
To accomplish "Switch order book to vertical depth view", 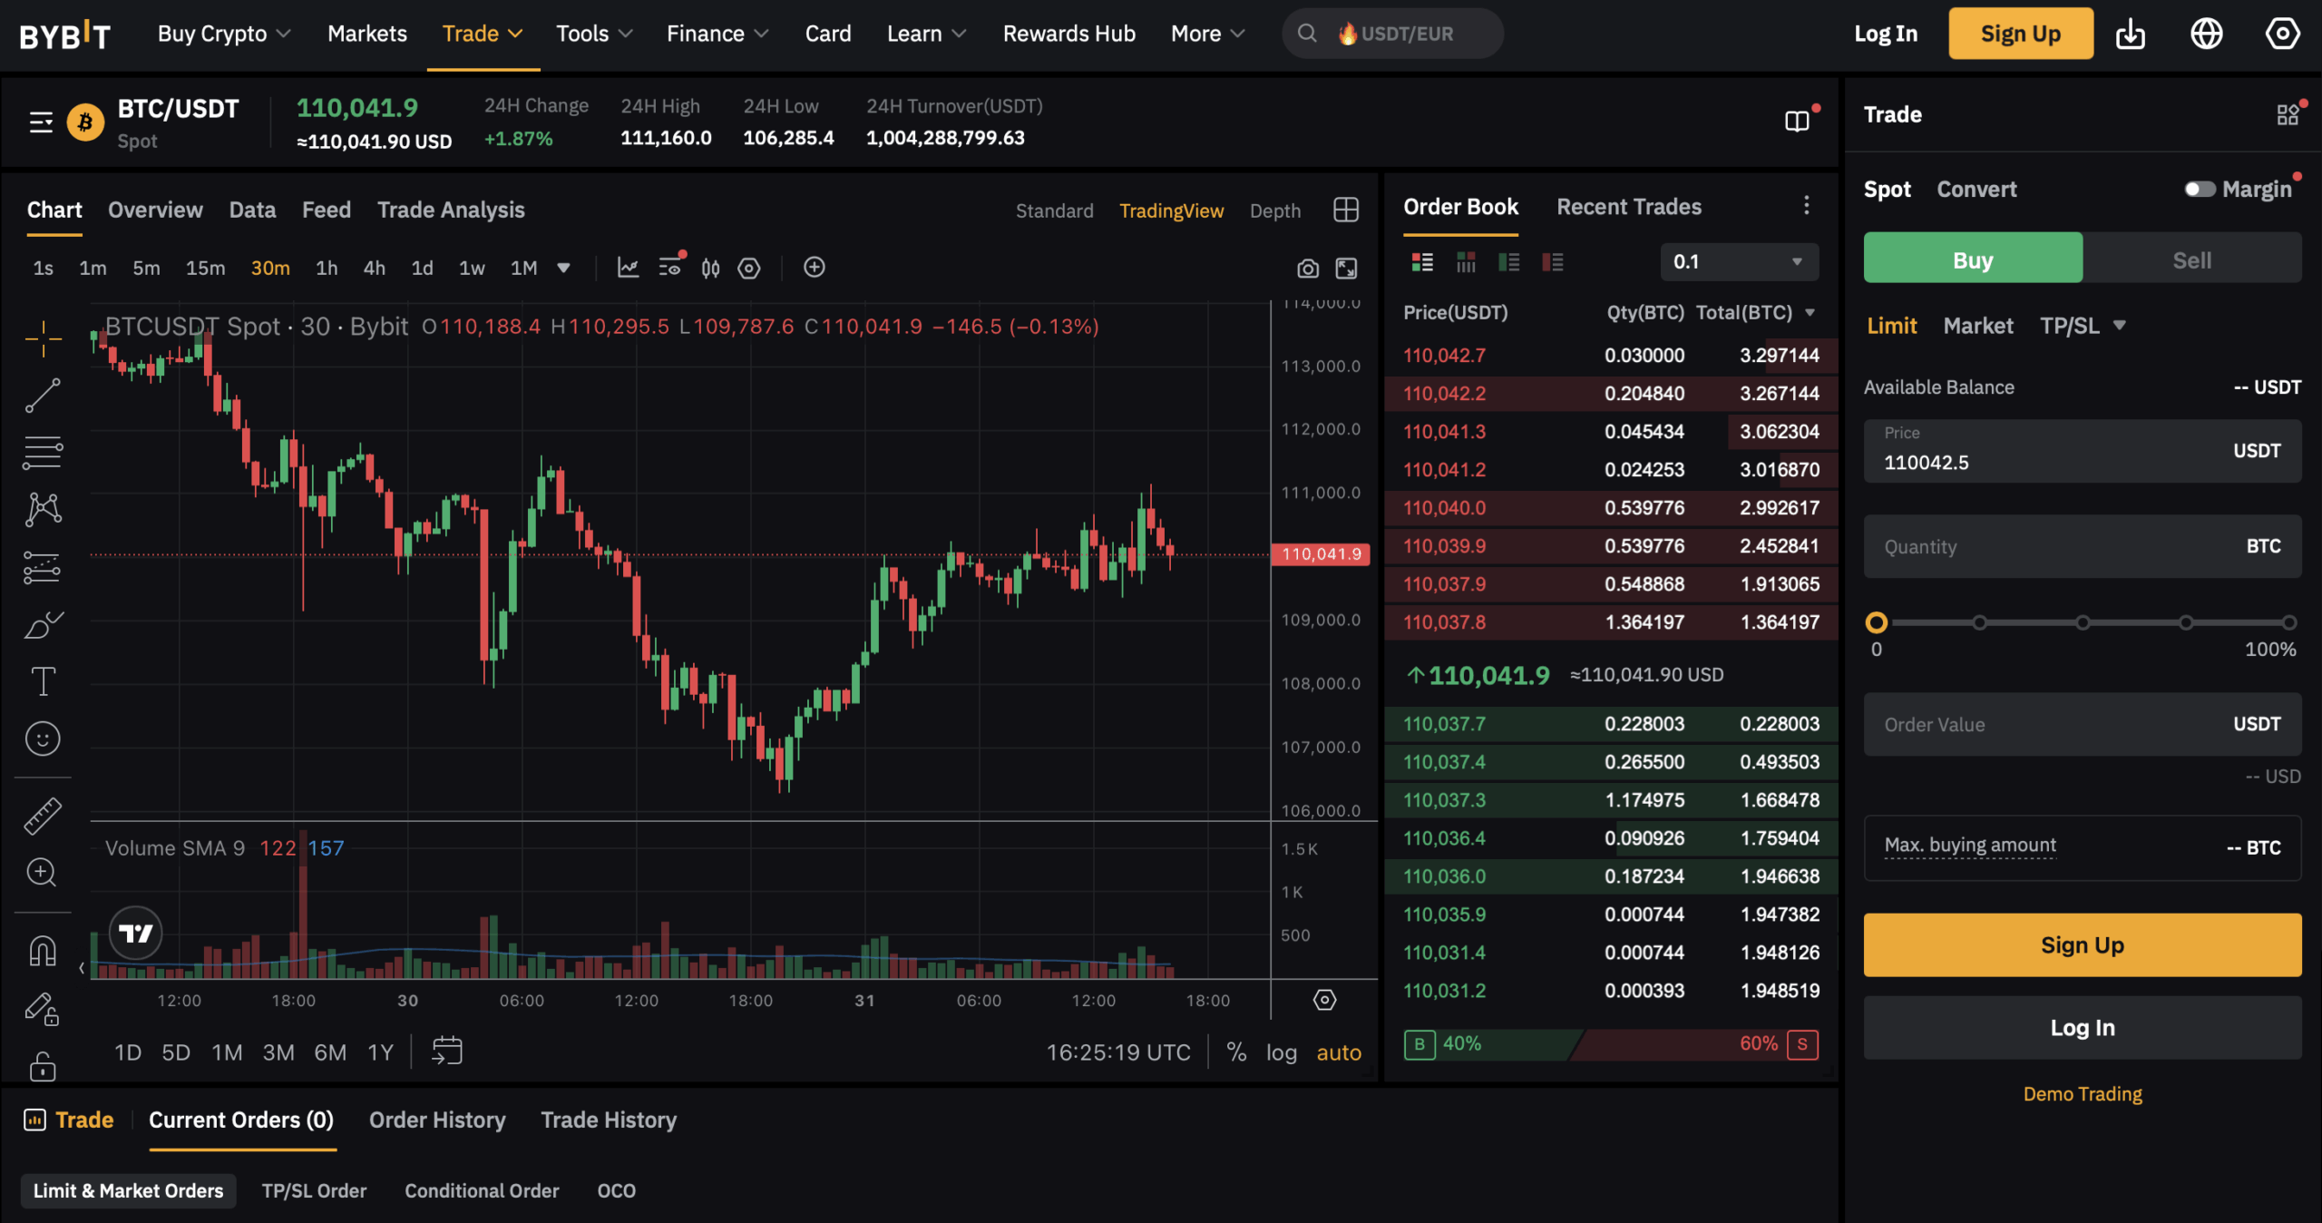I will [x=1466, y=262].
